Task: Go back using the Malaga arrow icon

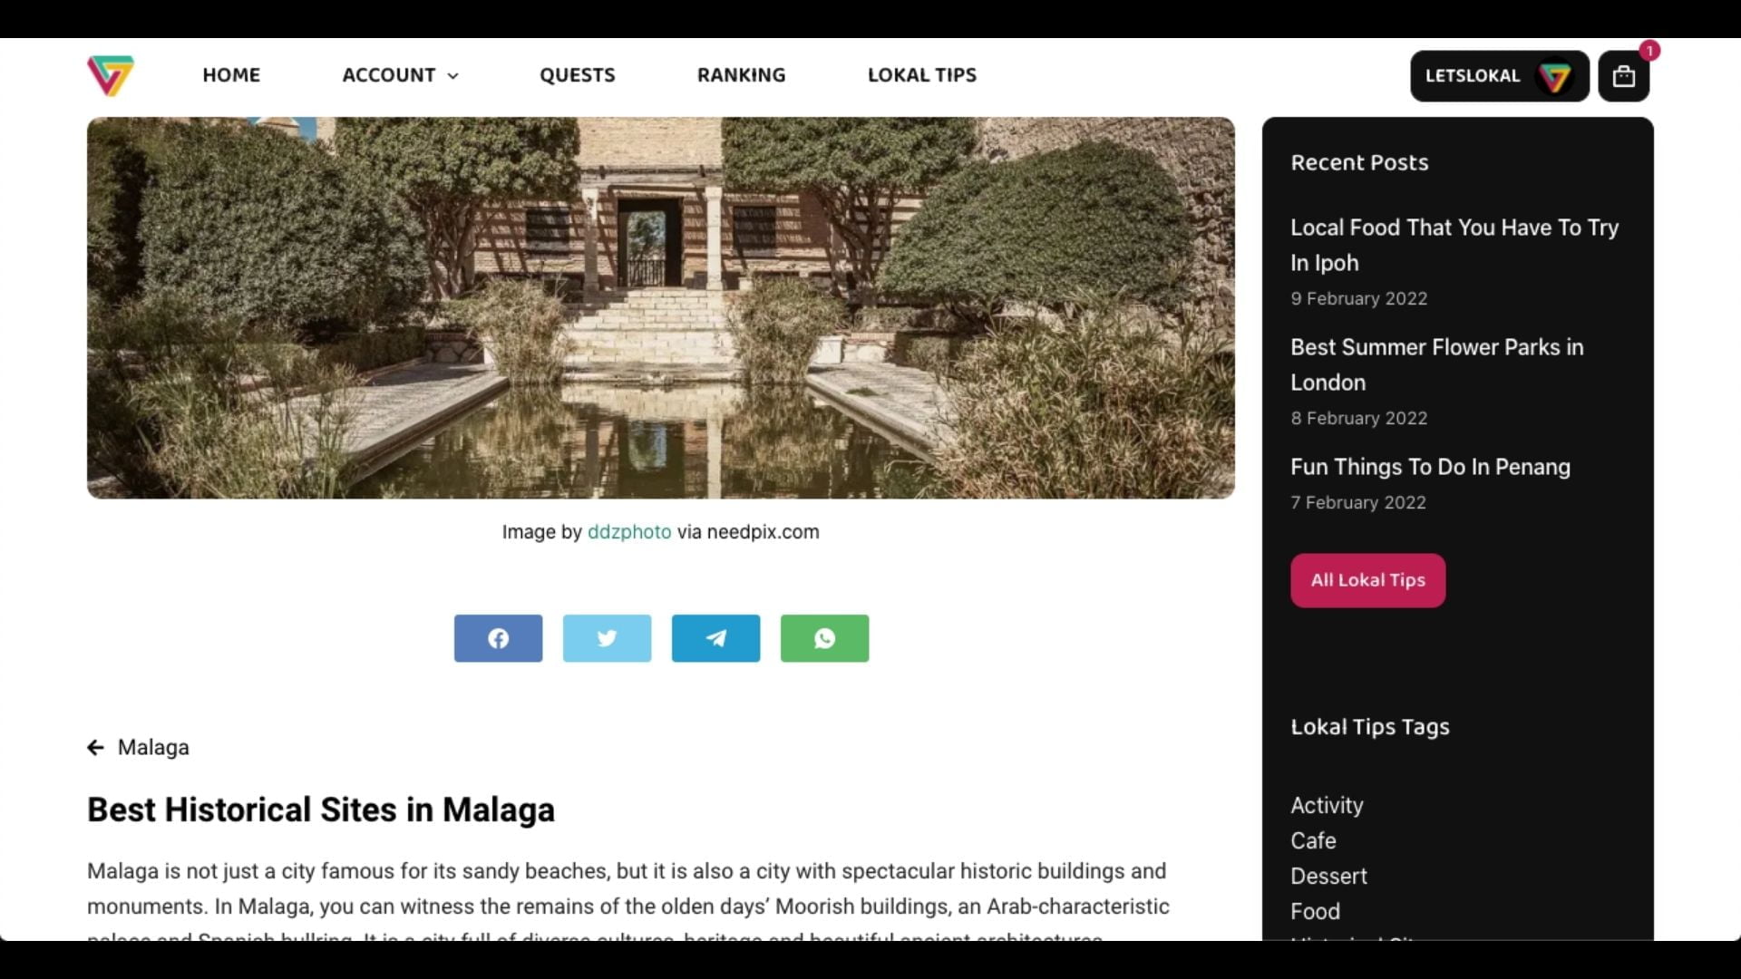Action: (95, 747)
